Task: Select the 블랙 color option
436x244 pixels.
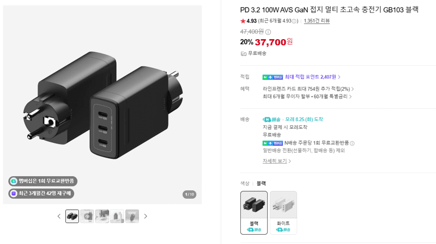Action: click(x=254, y=212)
